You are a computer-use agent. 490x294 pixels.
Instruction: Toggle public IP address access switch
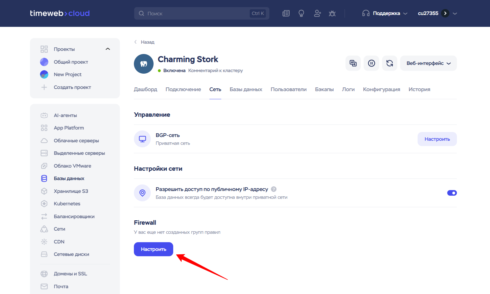click(452, 193)
